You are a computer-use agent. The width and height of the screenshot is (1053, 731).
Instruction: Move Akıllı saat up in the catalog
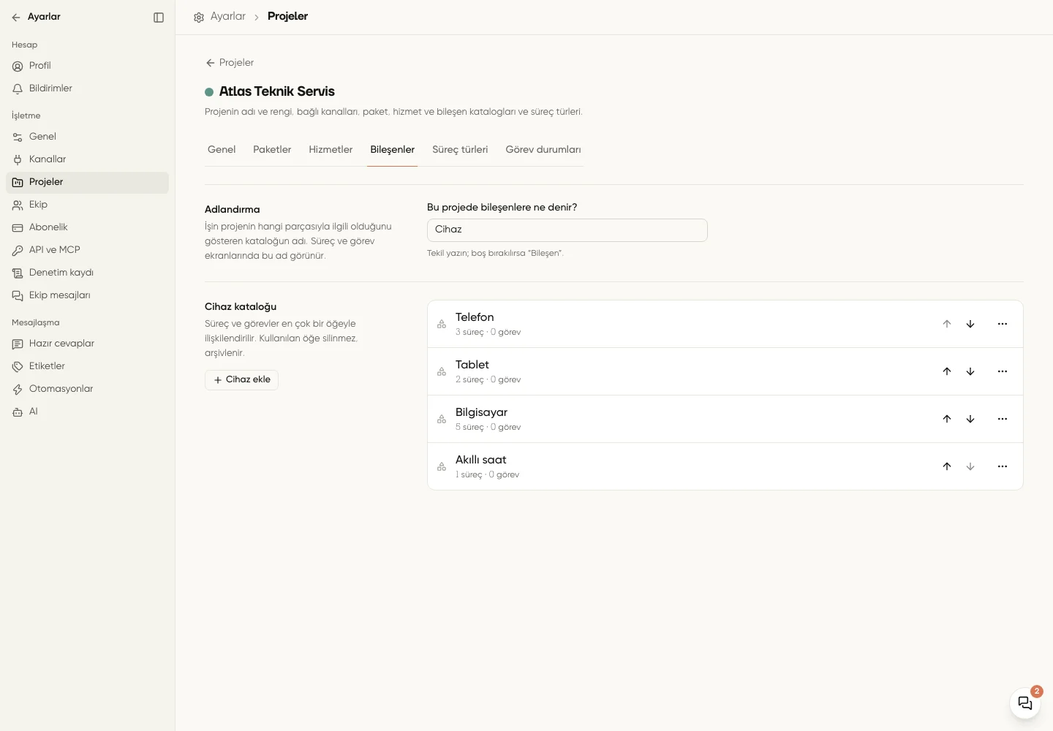point(947,466)
